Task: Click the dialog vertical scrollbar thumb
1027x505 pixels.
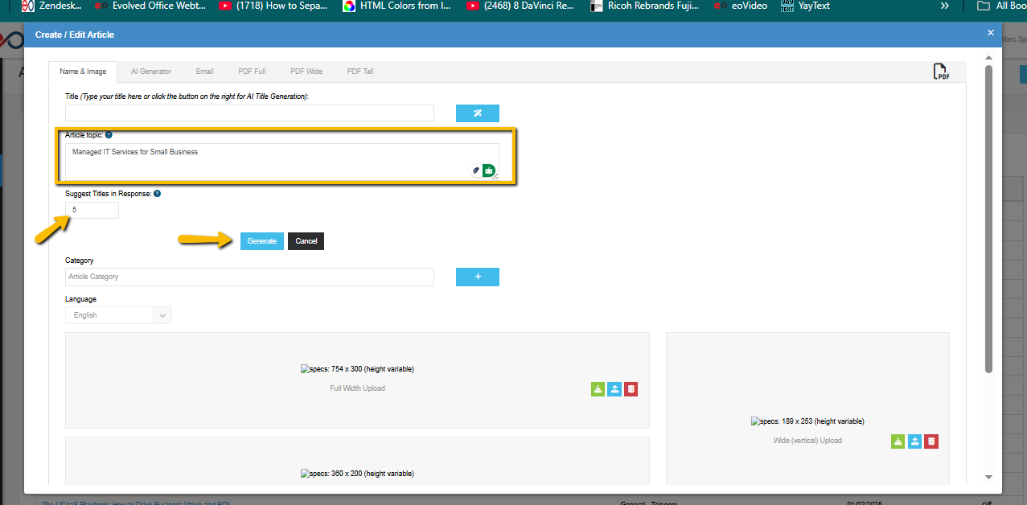Action: tap(989, 219)
